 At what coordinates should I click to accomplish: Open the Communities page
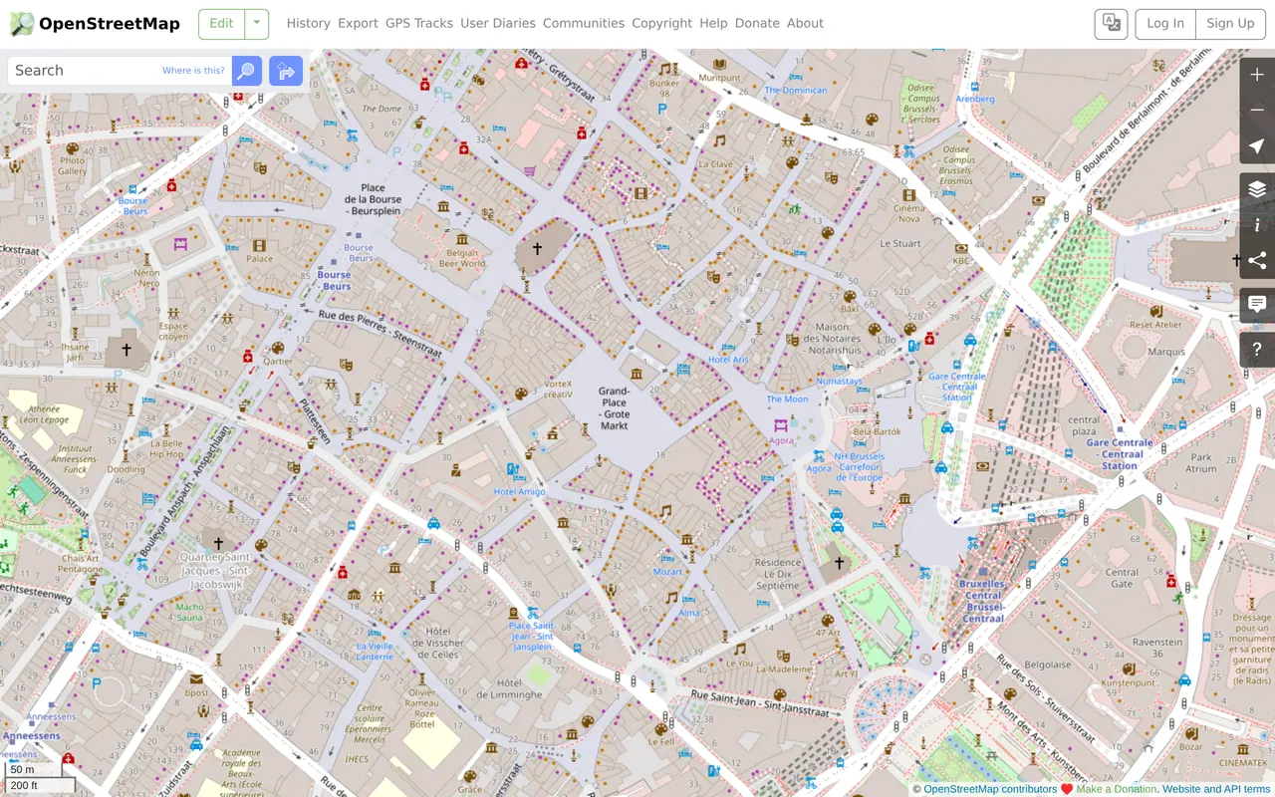pos(584,23)
